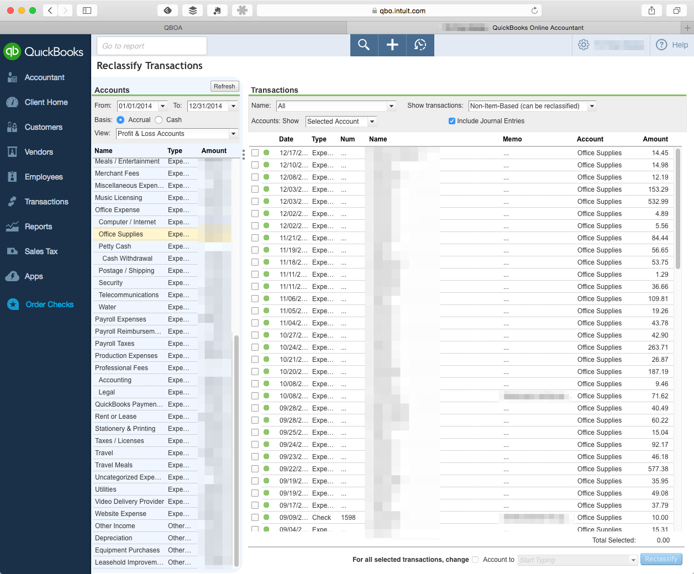Open the To date dropdown

[x=233, y=106]
